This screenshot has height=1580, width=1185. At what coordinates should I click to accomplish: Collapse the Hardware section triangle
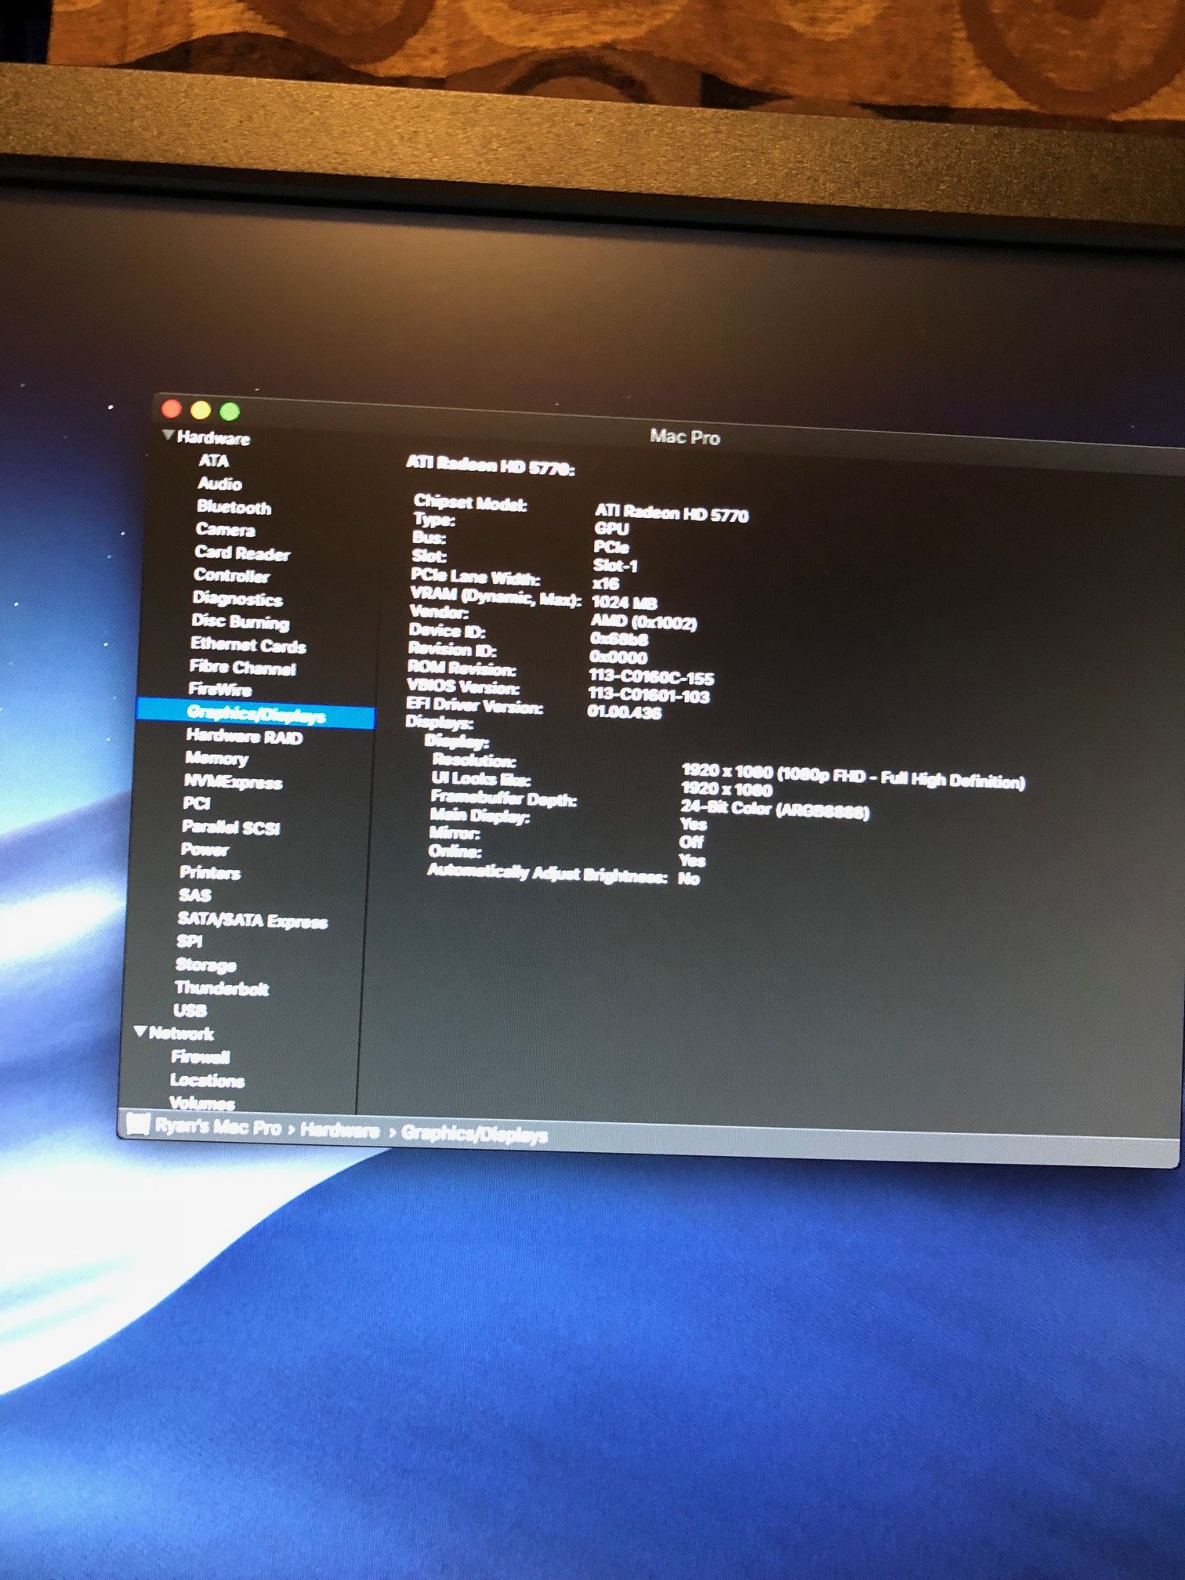coord(168,434)
